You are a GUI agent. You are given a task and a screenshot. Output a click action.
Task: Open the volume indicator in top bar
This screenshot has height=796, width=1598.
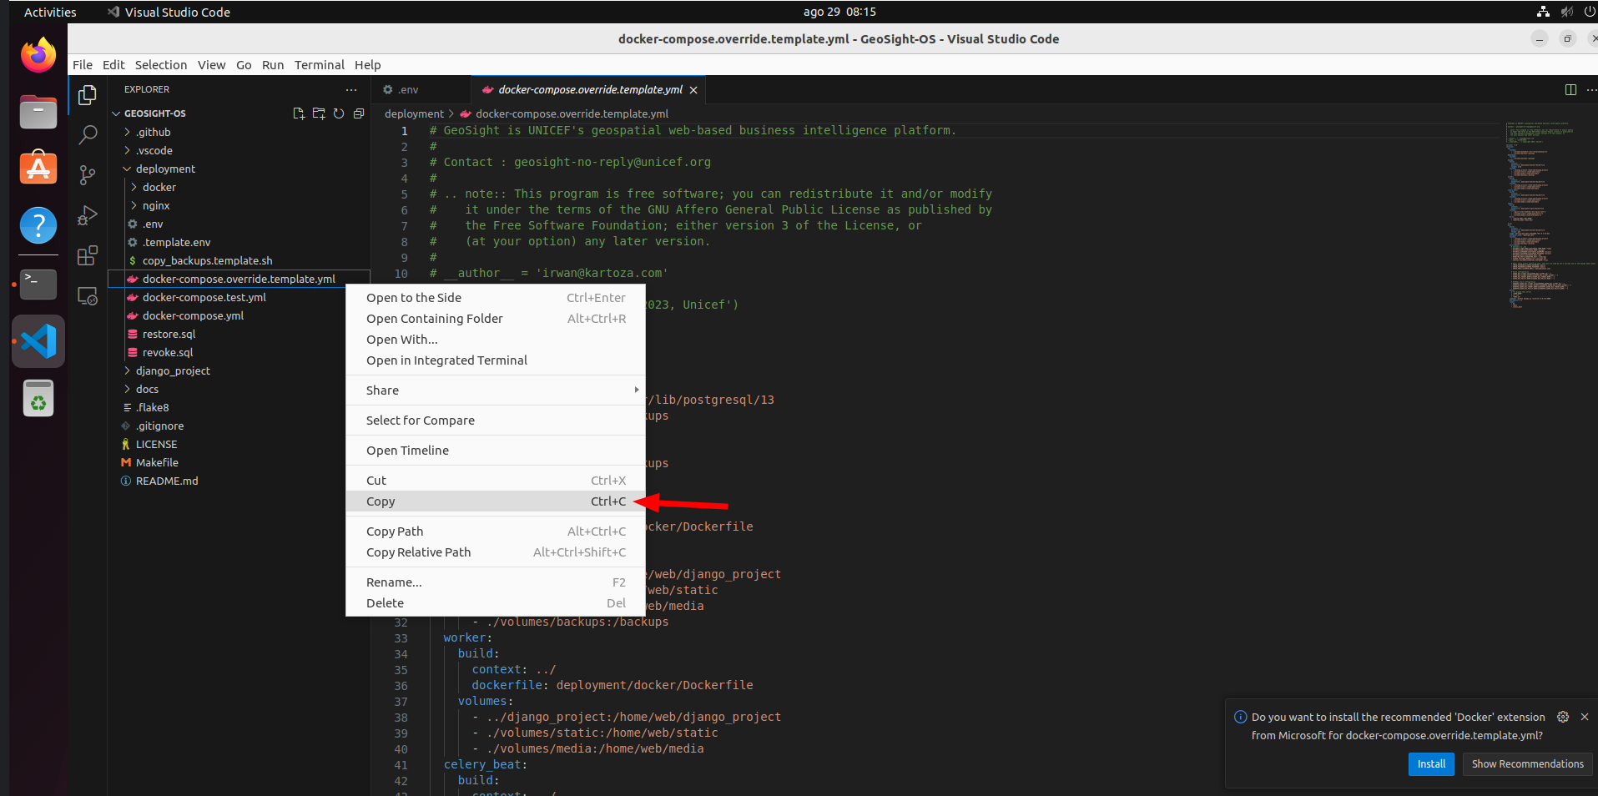coord(1566,12)
